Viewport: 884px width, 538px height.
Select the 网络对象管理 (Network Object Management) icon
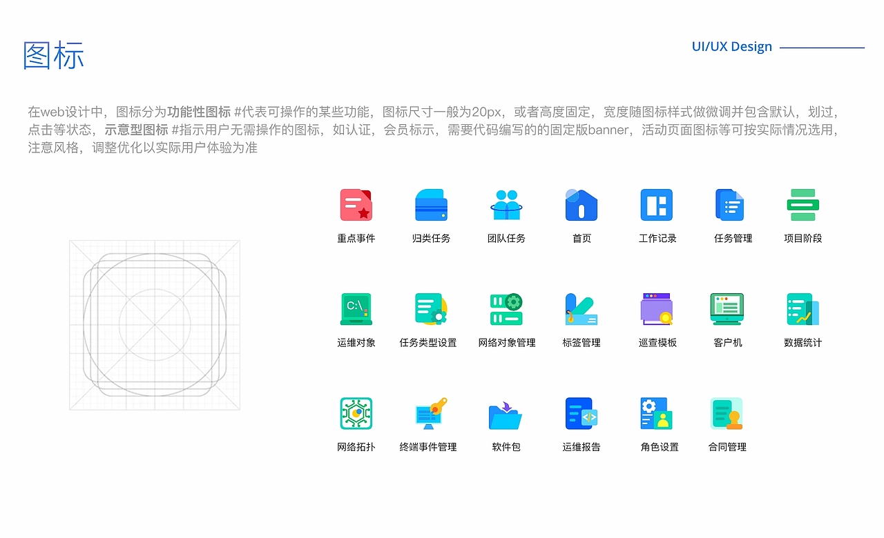[x=506, y=309]
